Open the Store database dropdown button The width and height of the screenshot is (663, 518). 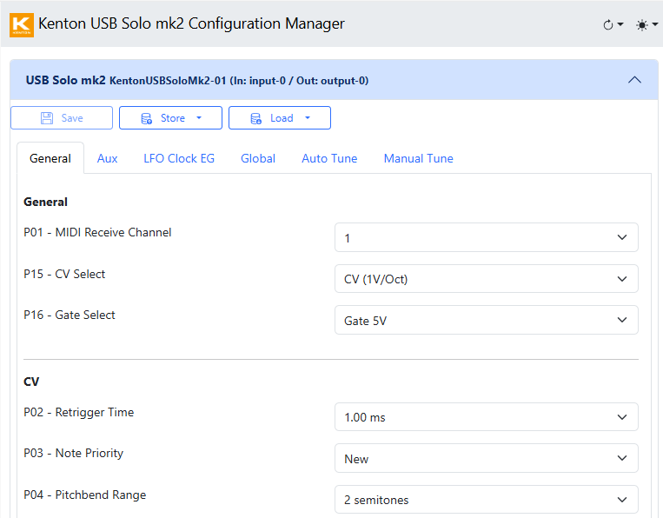pos(170,118)
